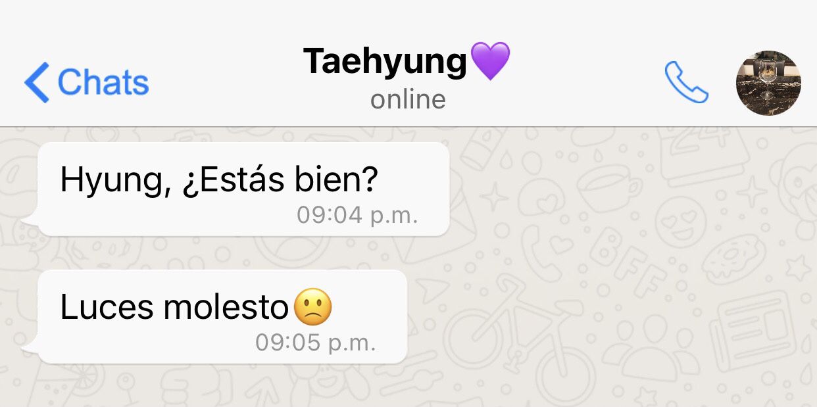817x407 pixels.
Task: Tap the heart-eyes face wallpaper doodle
Action: point(680,222)
